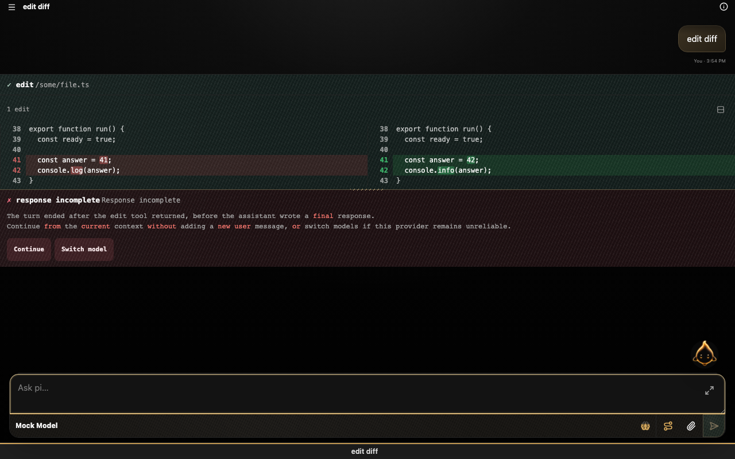This screenshot has height=459, width=735.
Task: Toggle the diff layout view icon
Action: (x=721, y=110)
